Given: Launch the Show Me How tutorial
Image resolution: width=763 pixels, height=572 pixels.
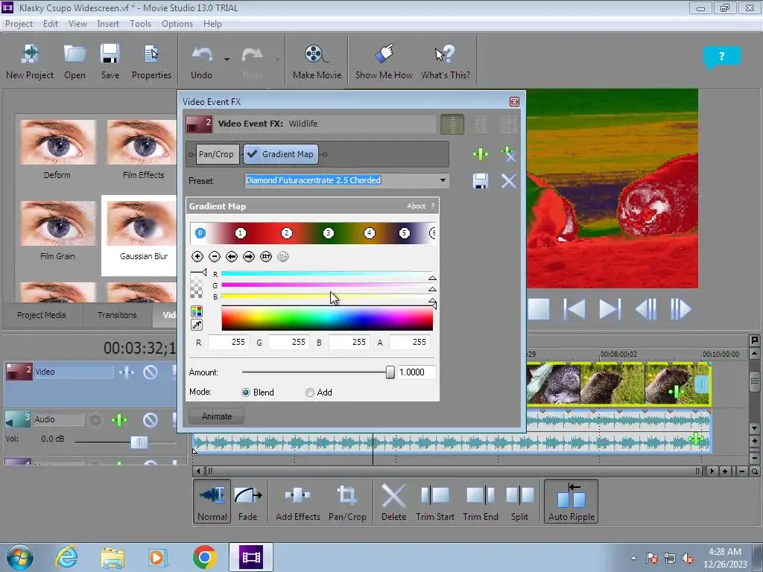Looking at the screenshot, I should (x=384, y=61).
